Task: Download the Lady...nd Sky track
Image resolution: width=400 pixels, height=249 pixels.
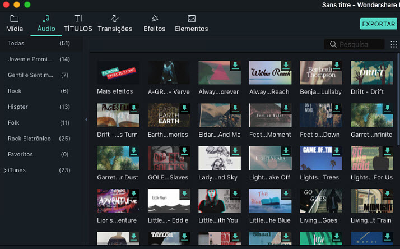Action: coord(235,151)
